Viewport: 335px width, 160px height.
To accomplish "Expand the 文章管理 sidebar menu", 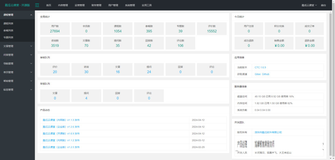I will [x=17, y=46].
